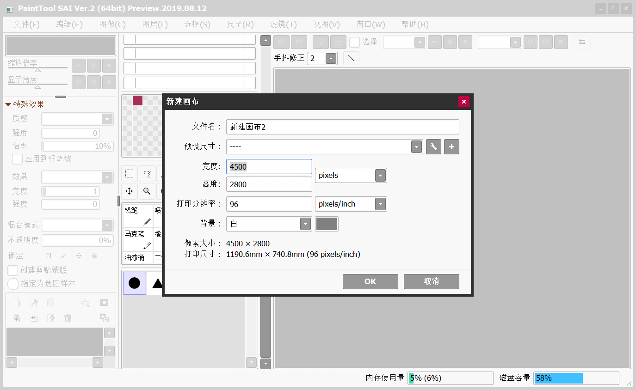Click the new layer page icon

[x=16, y=303]
